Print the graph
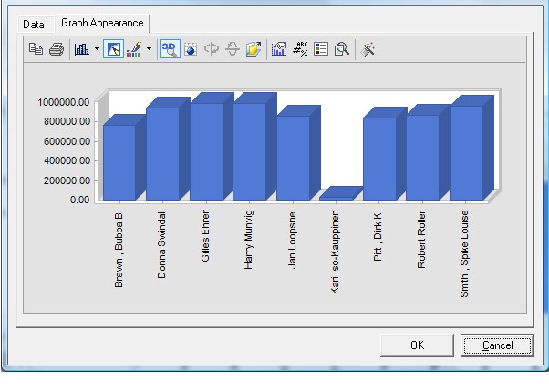 57,49
